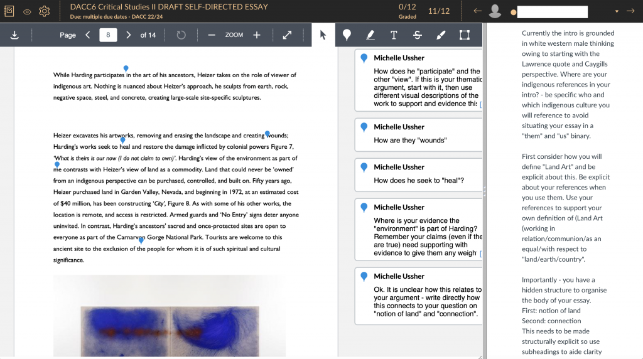643x359 pixels.
Task: Select the highlight annotation tool
Action: click(x=370, y=35)
